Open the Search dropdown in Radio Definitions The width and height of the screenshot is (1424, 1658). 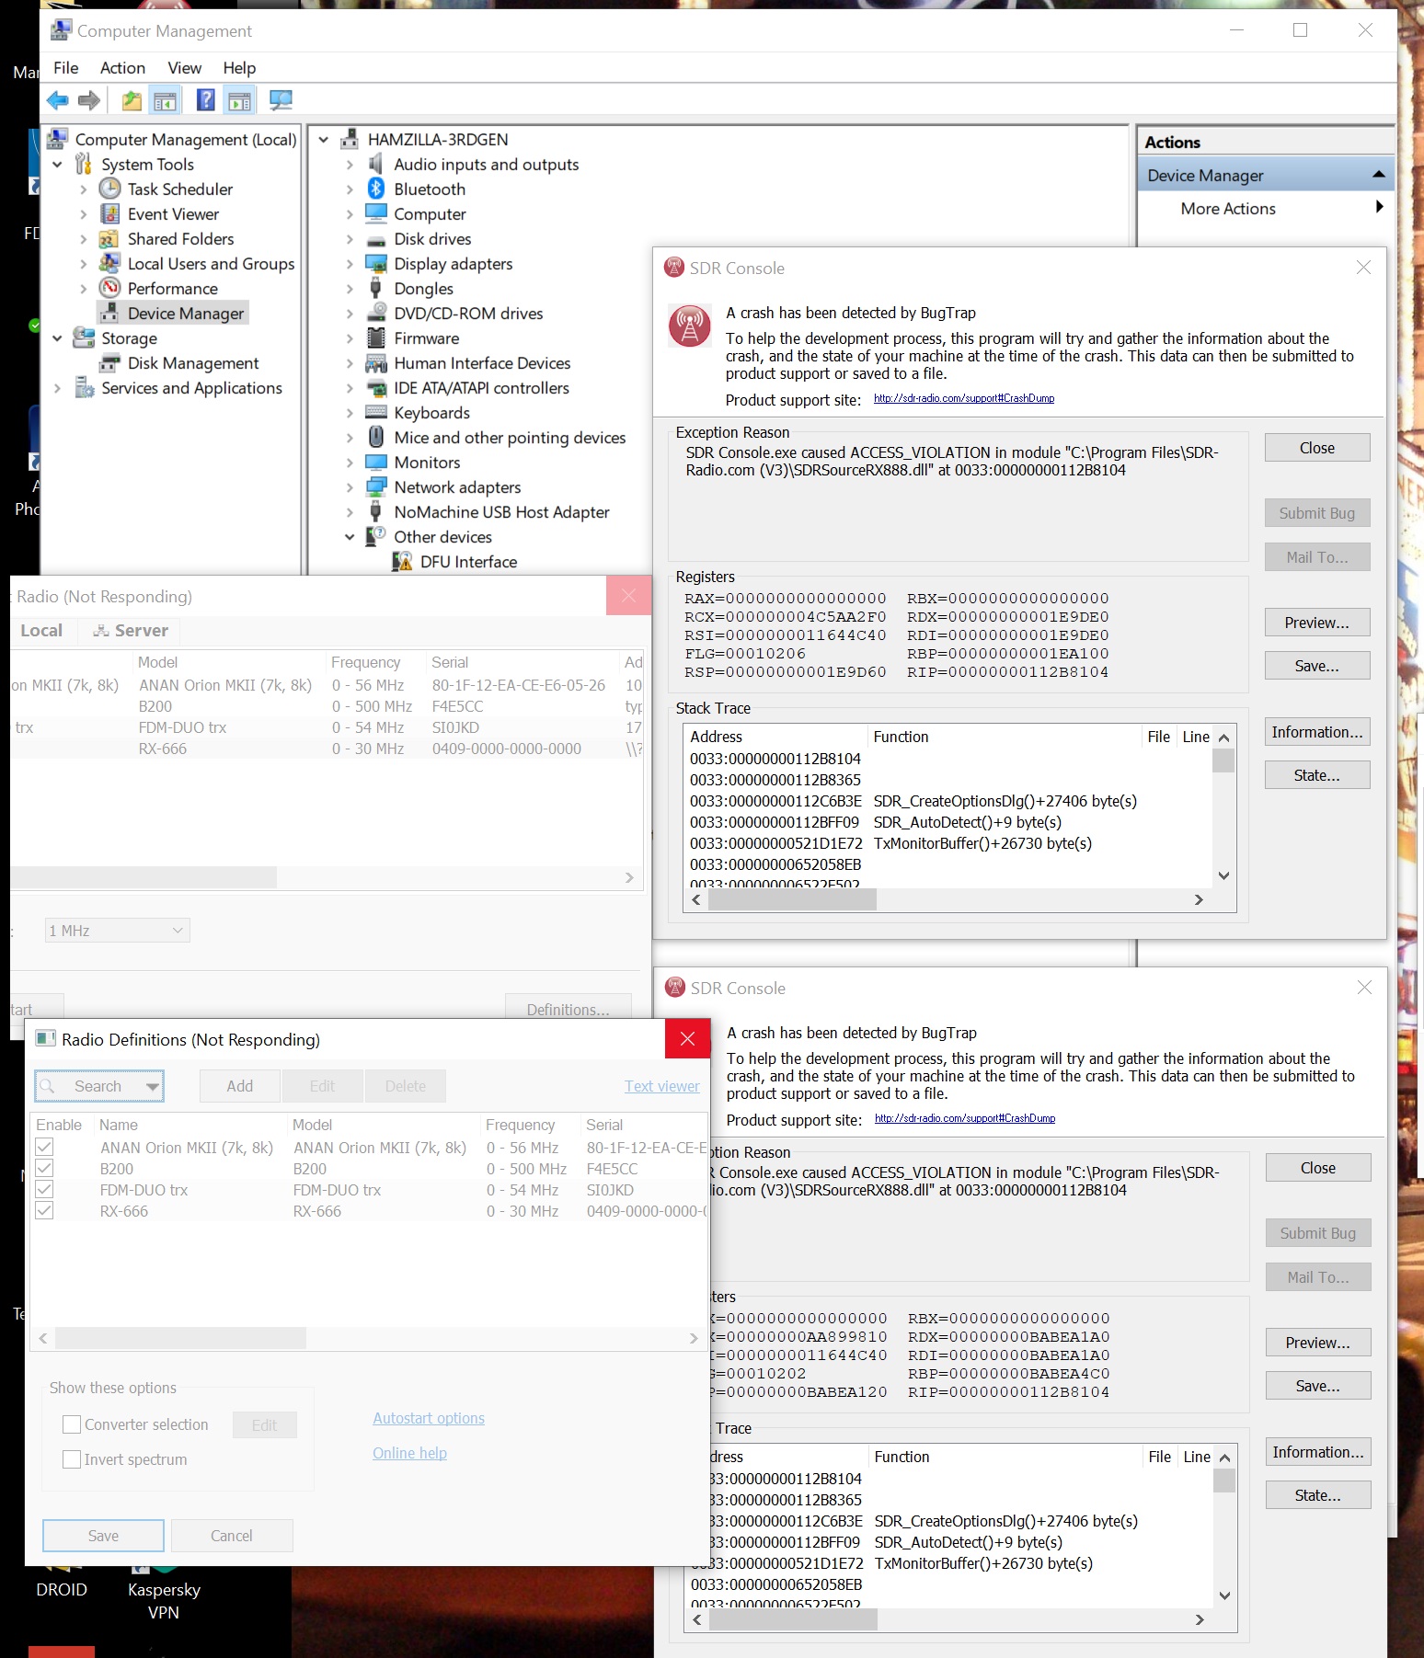153,1086
